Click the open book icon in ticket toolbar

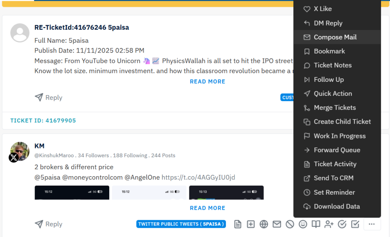click(x=316, y=224)
